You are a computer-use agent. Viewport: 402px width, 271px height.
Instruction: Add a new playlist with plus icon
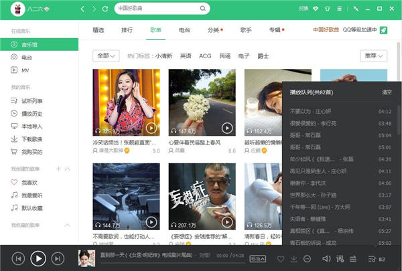[58, 169]
